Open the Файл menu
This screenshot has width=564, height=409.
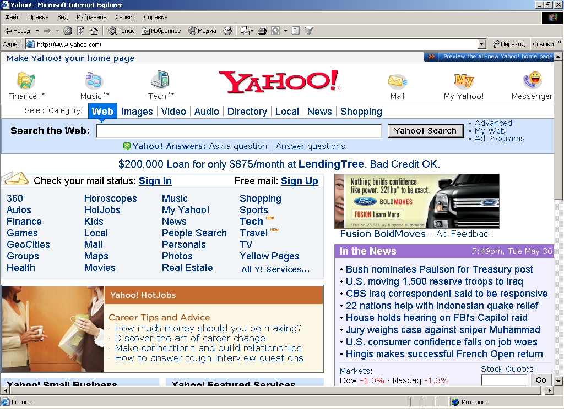point(12,17)
